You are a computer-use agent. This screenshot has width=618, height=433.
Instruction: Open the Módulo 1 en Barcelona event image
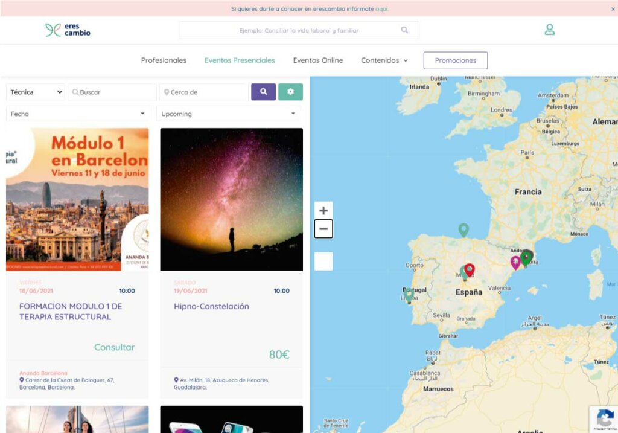point(77,199)
